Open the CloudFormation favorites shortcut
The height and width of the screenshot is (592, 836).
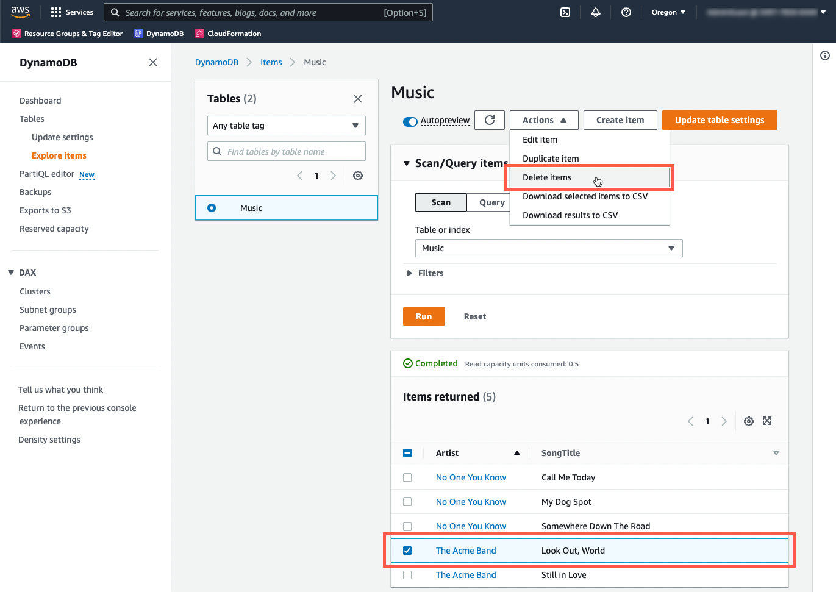(x=228, y=34)
